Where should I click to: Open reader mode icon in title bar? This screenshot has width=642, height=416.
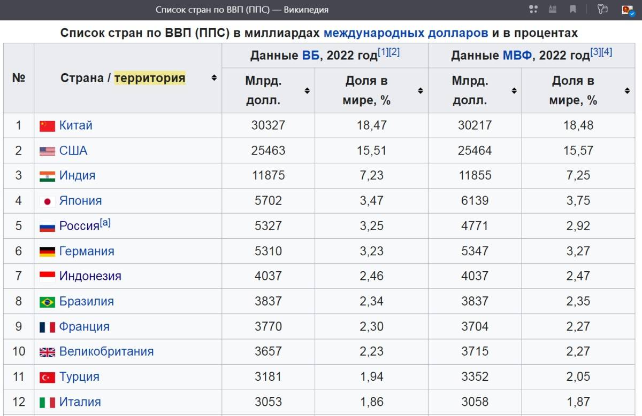[553, 9]
